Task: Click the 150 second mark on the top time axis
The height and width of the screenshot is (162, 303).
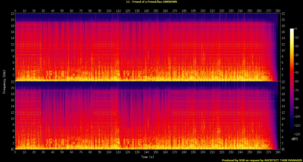Action: click(156, 11)
